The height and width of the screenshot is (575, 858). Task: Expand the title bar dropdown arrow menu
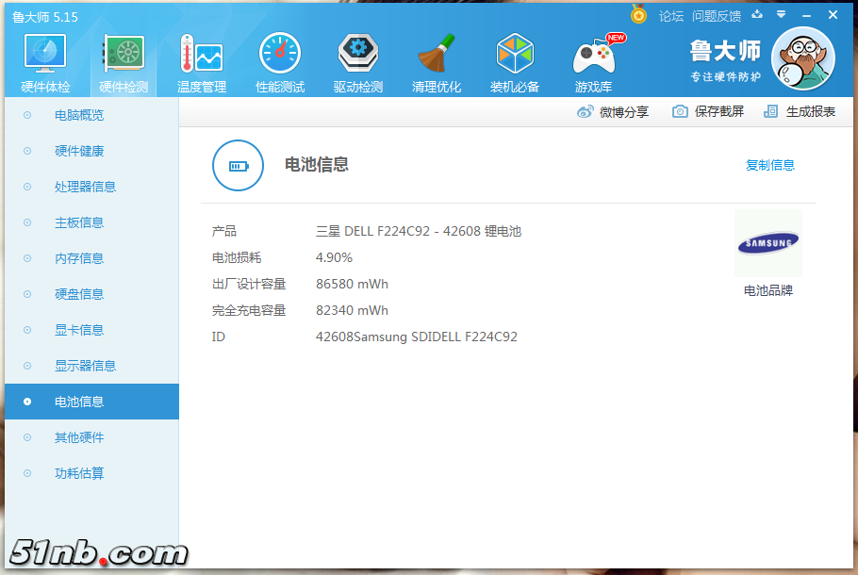[782, 15]
